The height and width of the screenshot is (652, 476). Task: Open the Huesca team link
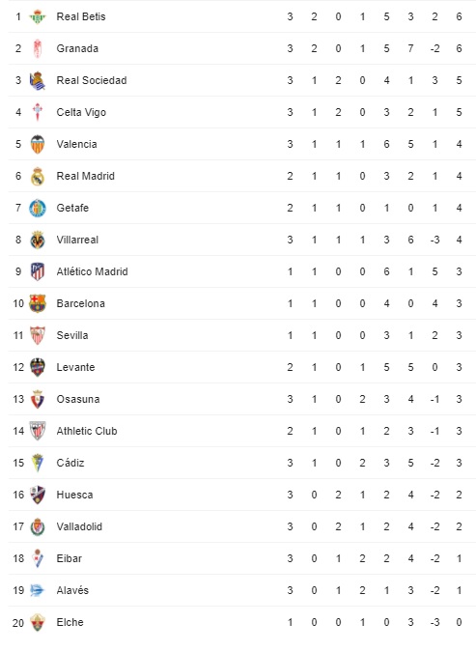pos(75,495)
